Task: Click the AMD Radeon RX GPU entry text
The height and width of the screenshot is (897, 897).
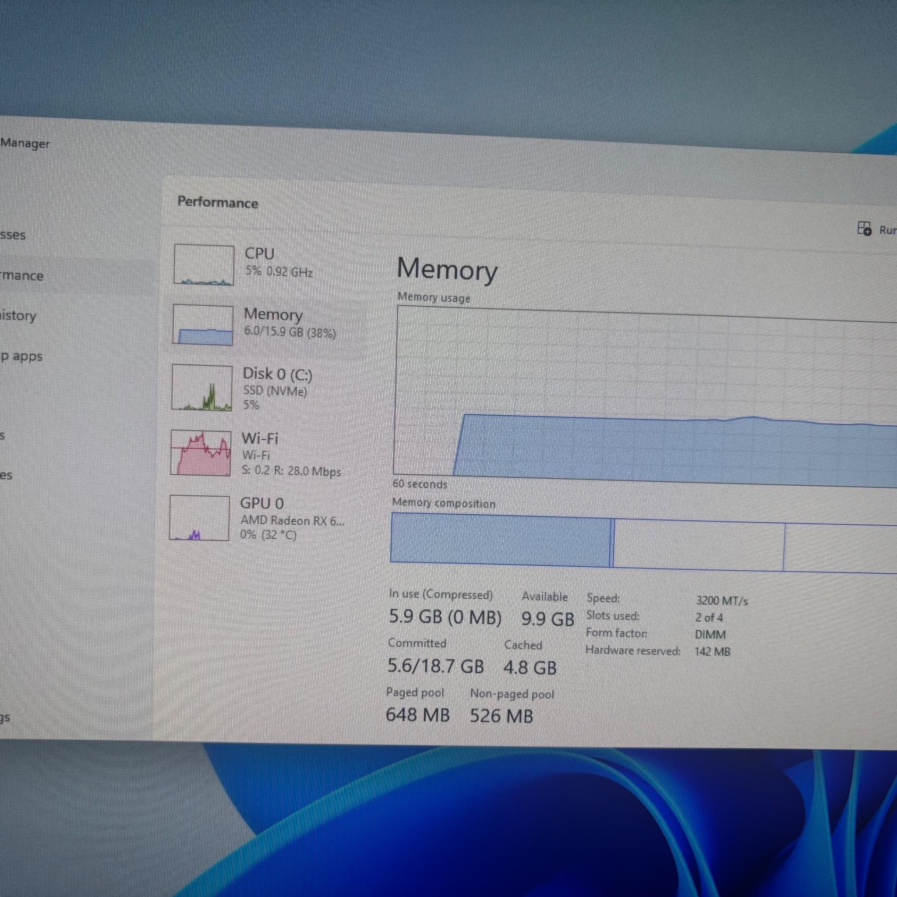Action: click(x=293, y=520)
